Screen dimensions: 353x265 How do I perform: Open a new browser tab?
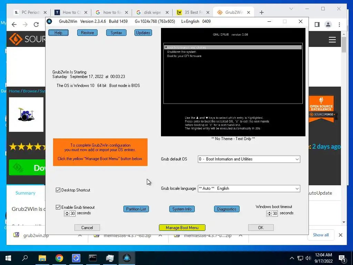coord(261,12)
